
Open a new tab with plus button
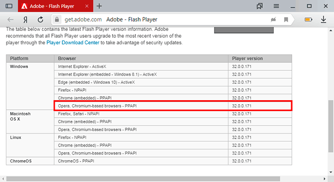click(x=99, y=6)
